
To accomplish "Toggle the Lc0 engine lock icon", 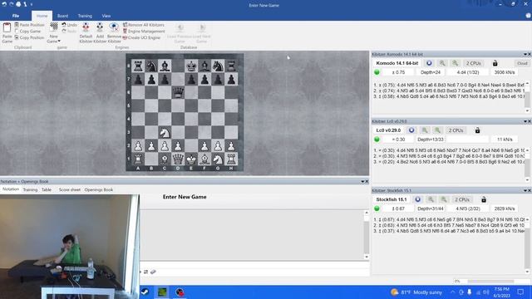I will pos(477,130).
